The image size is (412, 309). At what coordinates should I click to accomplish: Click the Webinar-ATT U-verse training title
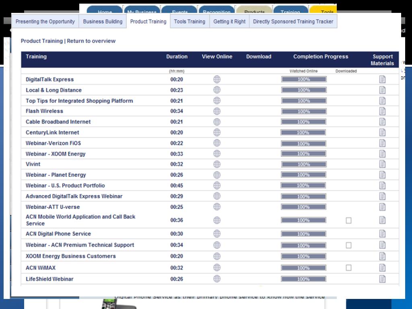pyautogui.click(x=53, y=207)
